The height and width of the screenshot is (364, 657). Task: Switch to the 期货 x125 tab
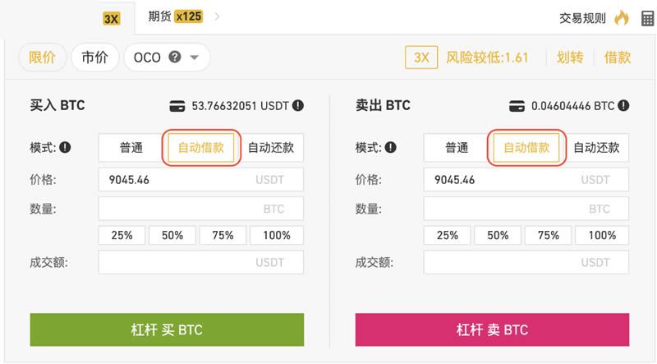pyautogui.click(x=175, y=16)
